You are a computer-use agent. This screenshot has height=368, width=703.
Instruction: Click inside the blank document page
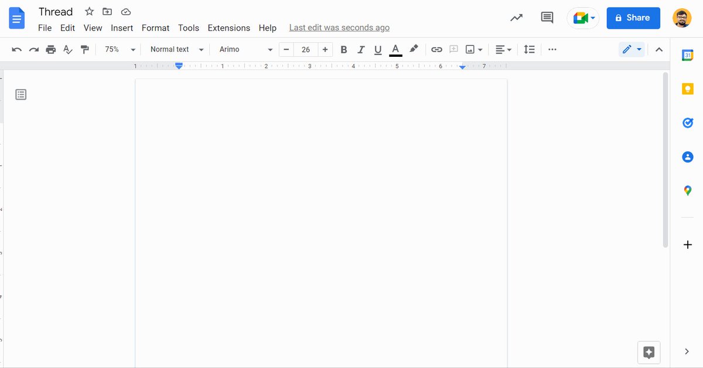[321, 223]
